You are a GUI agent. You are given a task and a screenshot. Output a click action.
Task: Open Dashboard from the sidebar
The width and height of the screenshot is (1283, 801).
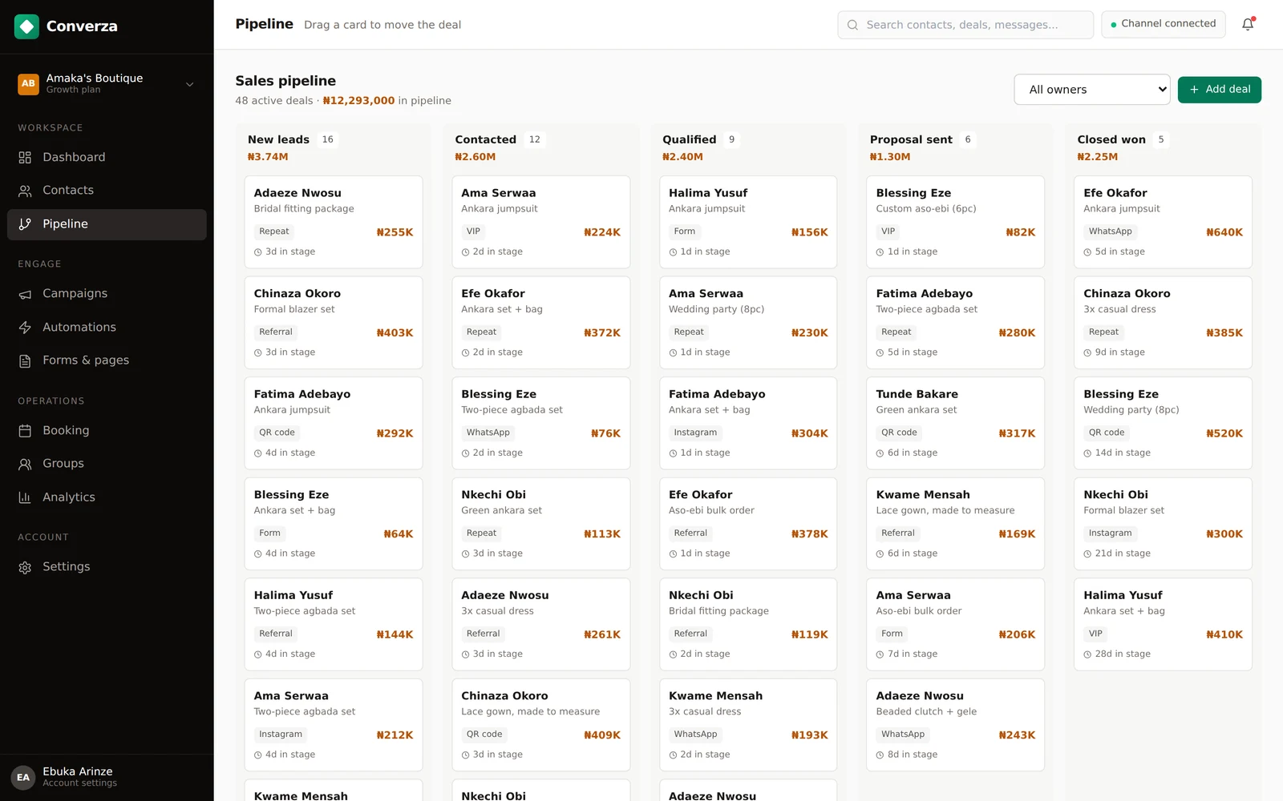pyautogui.click(x=107, y=157)
